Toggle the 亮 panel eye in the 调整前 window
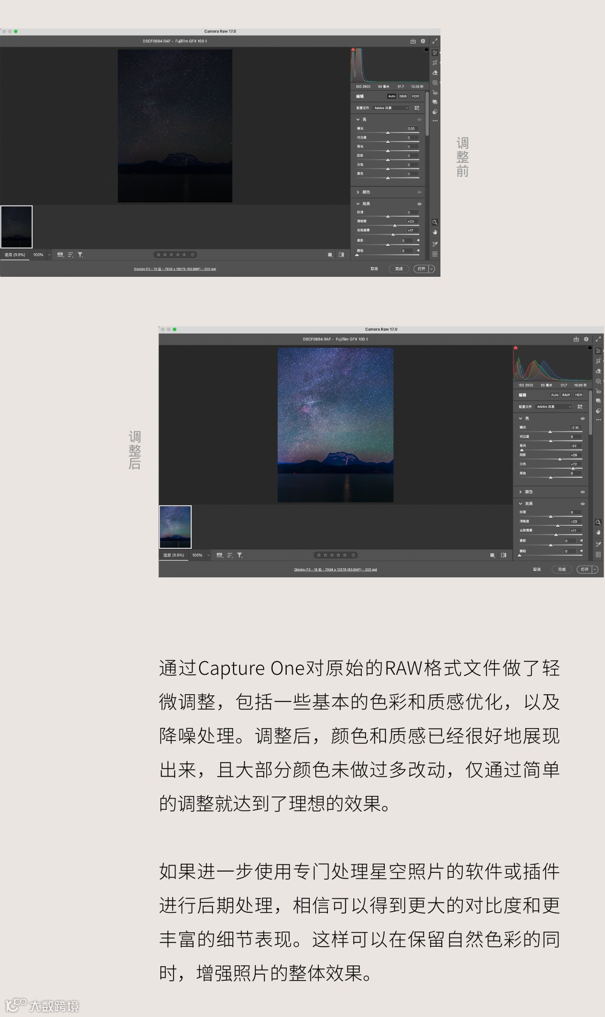This screenshot has width=605, height=1017. [x=419, y=119]
